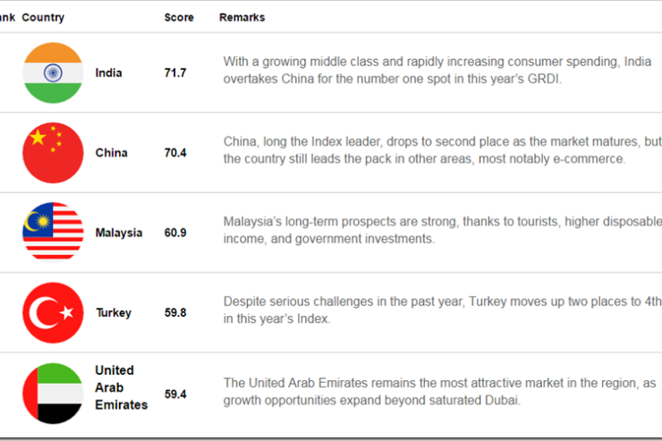Click the Turkey remarks paragraph
Screen dimensions: 662x441
coord(443,310)
